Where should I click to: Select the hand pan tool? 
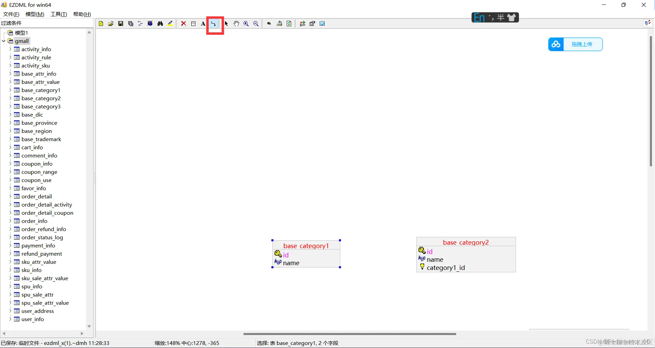click(236, 24)
